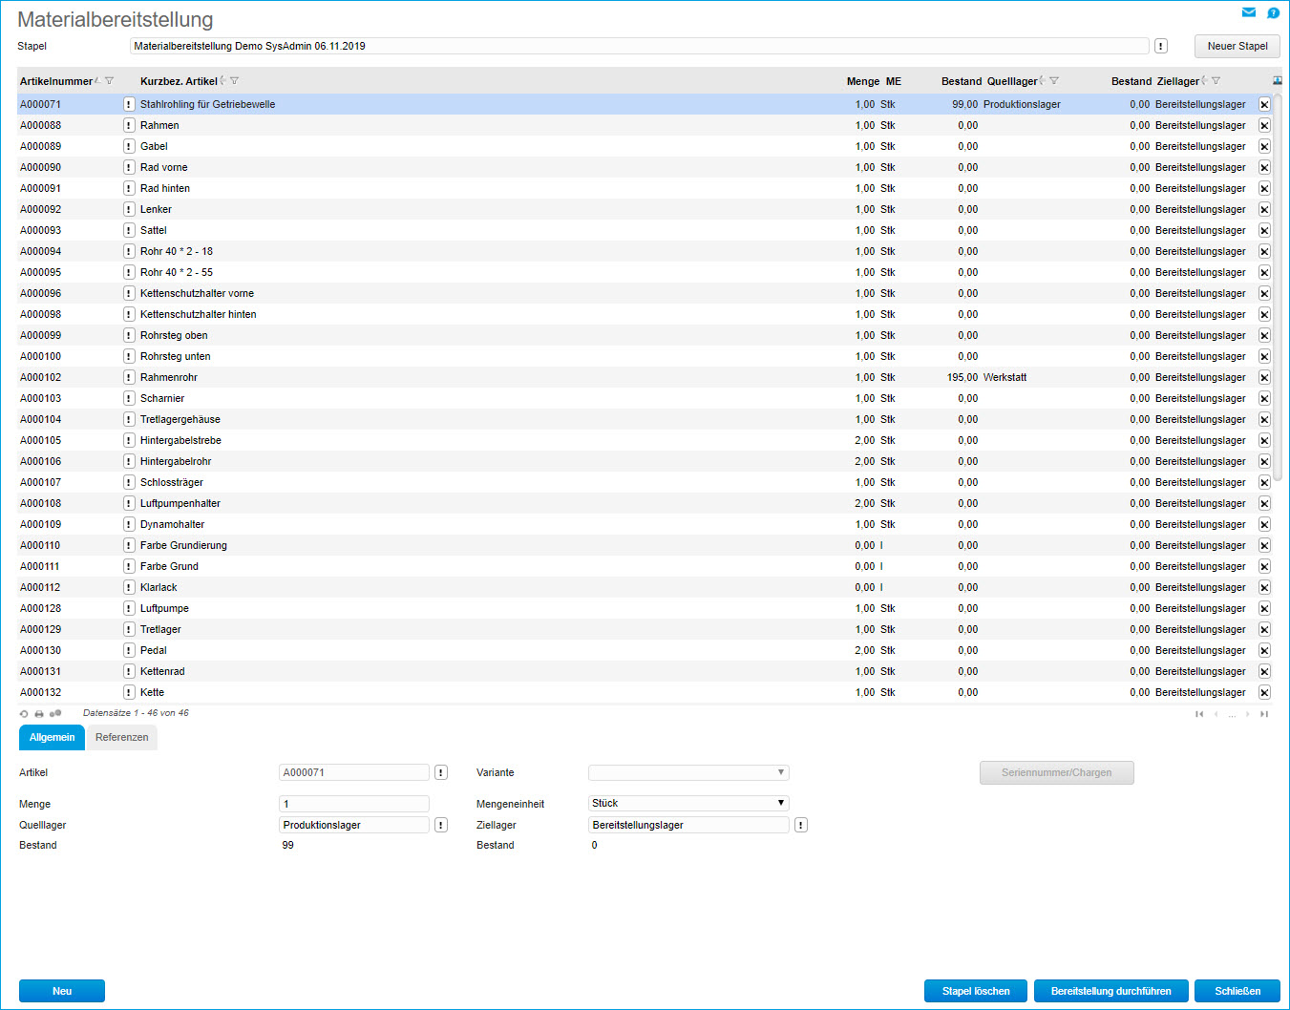Open the Variante dropdown
This screenshot has width=1290, height=1010.
(688, 772)
